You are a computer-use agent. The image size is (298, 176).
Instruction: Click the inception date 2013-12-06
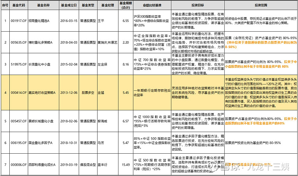click(69, 93)
